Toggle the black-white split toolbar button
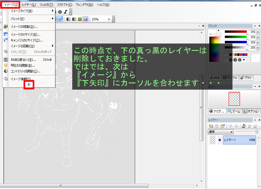This screenshot has width=261, height=189. point(68,19)
